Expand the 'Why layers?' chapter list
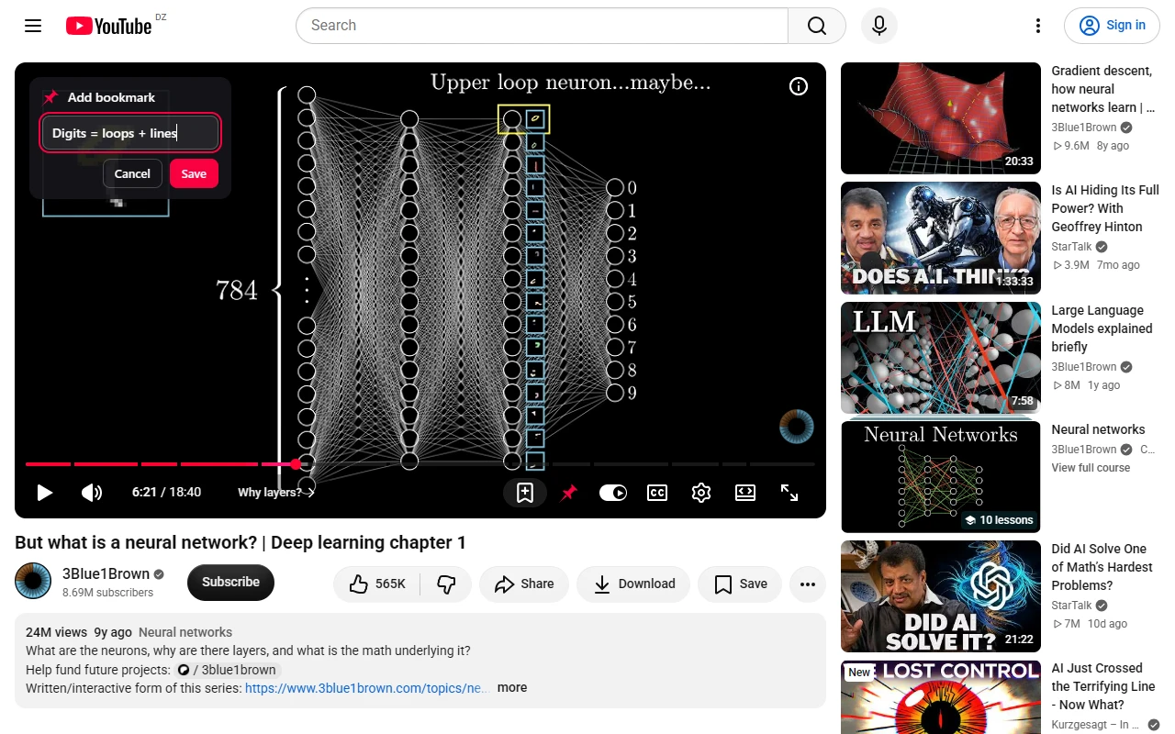The width and height of the screenshot is (1175, 734). (x=276, y=493)
